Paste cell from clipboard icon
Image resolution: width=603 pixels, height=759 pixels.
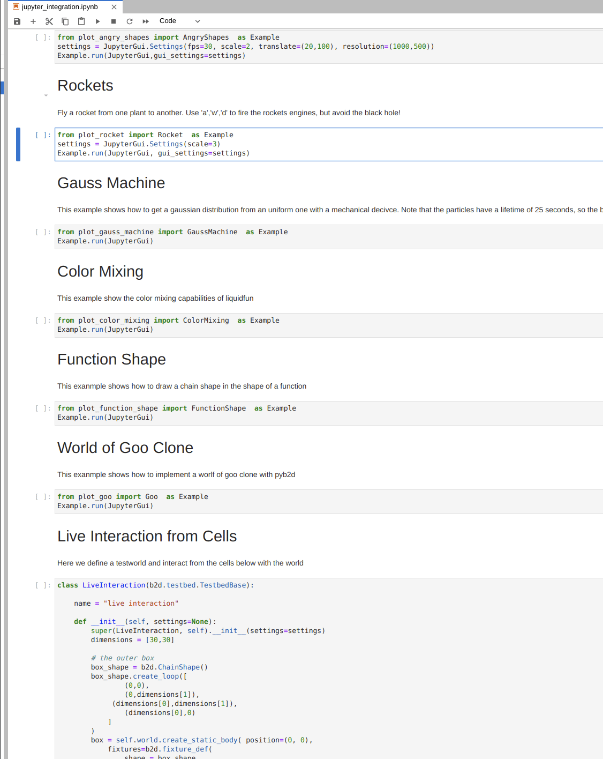81,21
